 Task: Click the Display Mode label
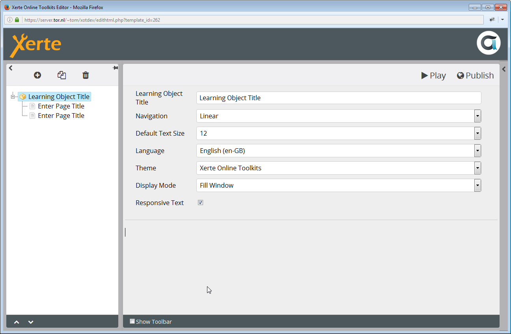coord(156,185)
